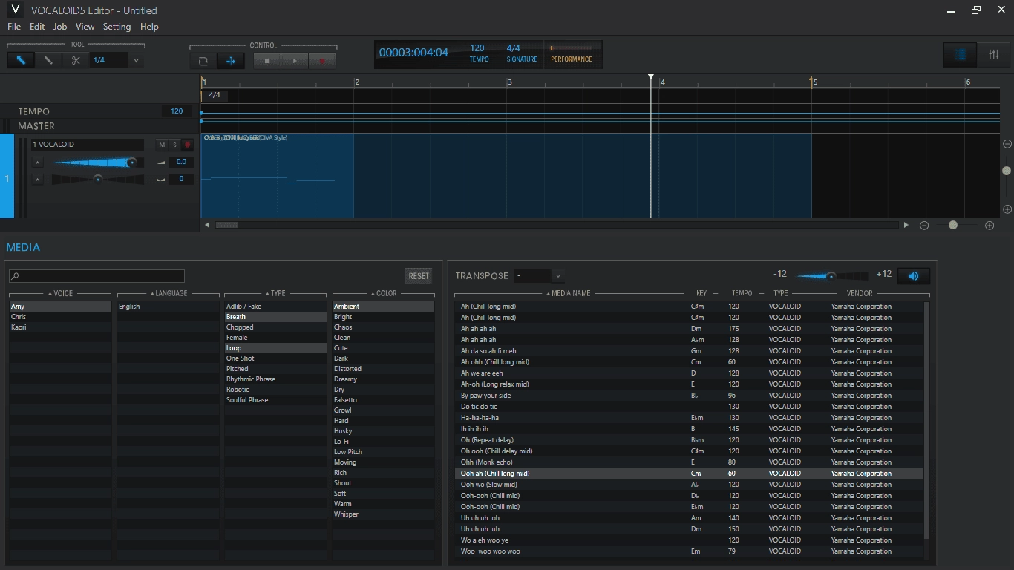
Task: Sort by MEDIA NAME column header
Action: [569, 294]
